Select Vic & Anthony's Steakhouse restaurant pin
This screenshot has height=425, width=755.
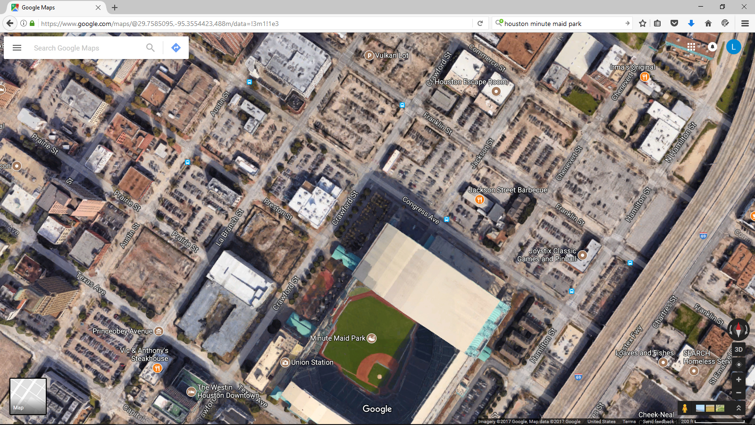pos(158,367)
